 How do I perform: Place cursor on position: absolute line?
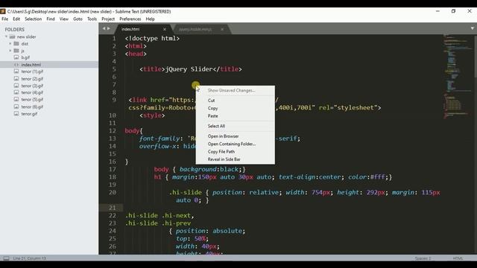click(210, 231)
